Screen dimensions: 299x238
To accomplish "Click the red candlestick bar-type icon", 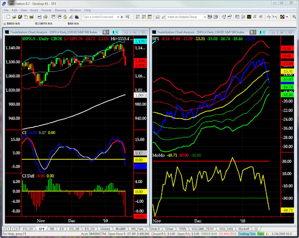I will (261, 17).
